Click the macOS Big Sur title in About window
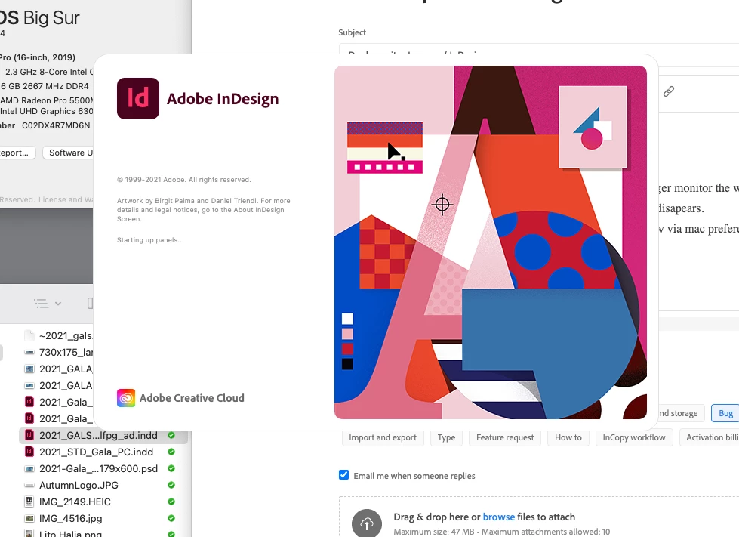 coord(39,18)
